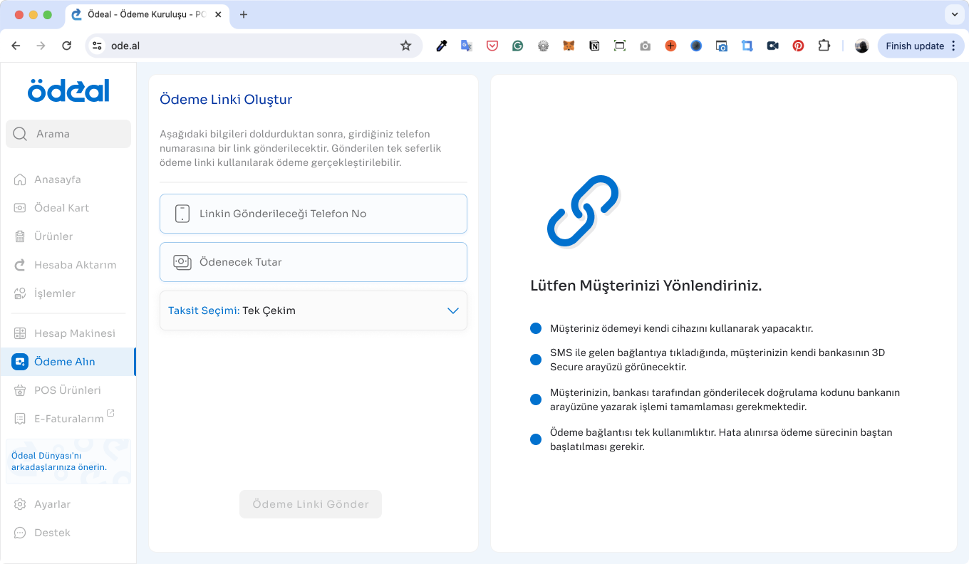Select Ödeme Alın in the sidebar
Screen dimensions: 969x564
[68, 362]
